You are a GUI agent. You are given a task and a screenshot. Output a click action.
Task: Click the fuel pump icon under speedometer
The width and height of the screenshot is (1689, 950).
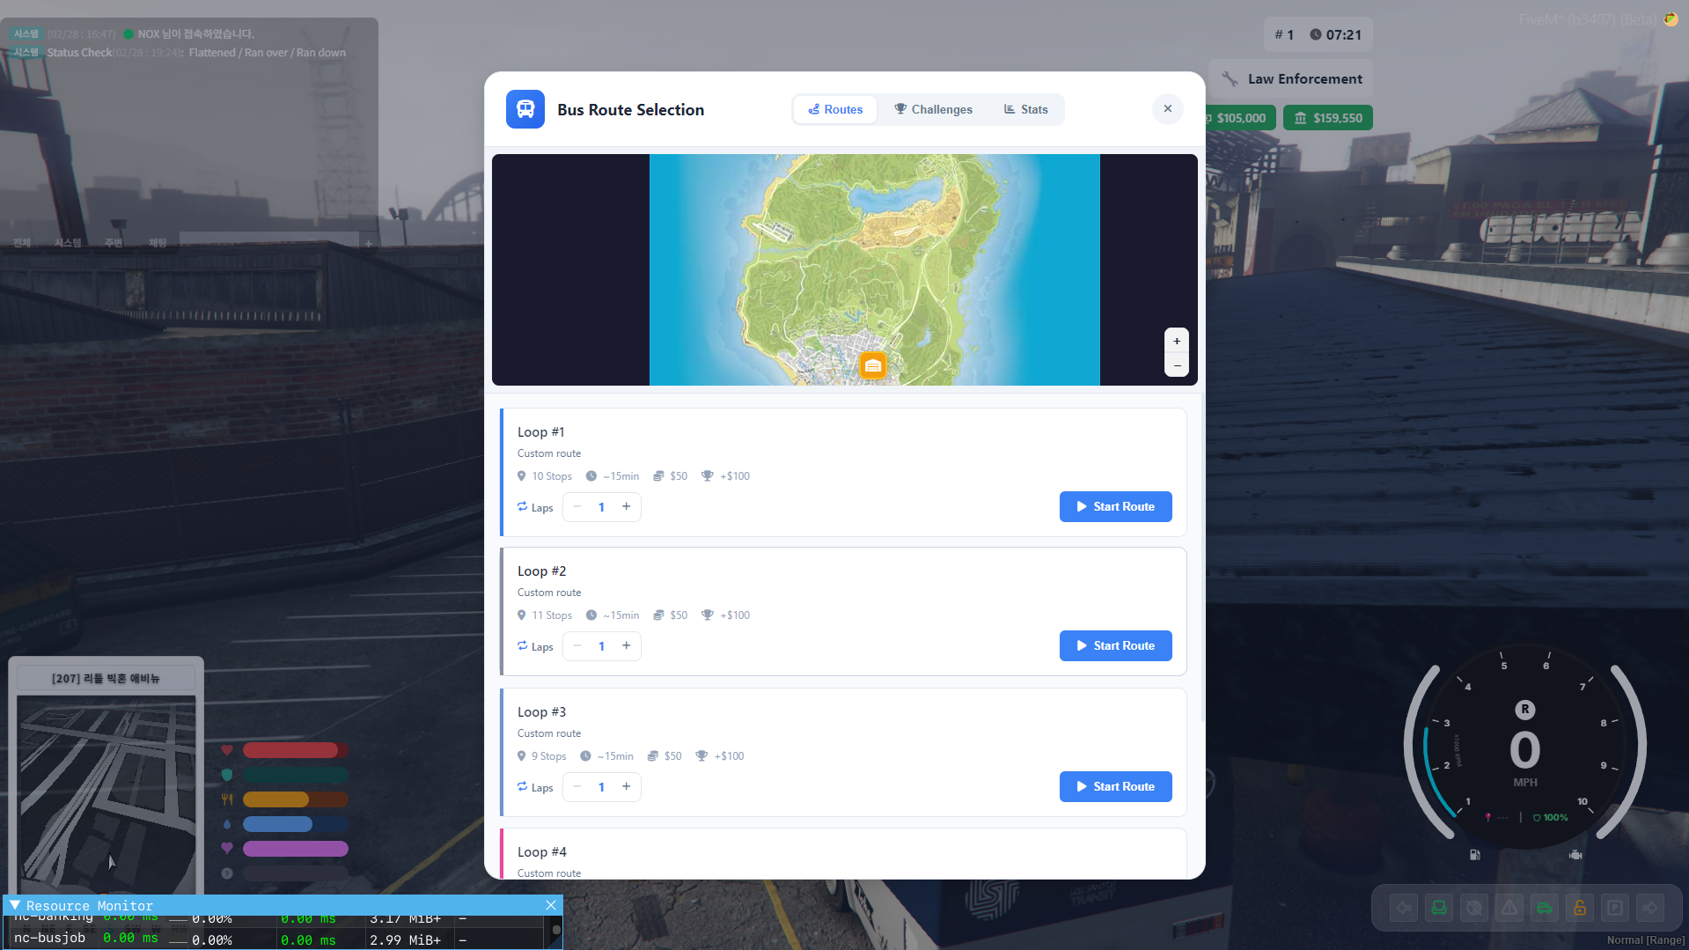click(x=1475, y=855)
